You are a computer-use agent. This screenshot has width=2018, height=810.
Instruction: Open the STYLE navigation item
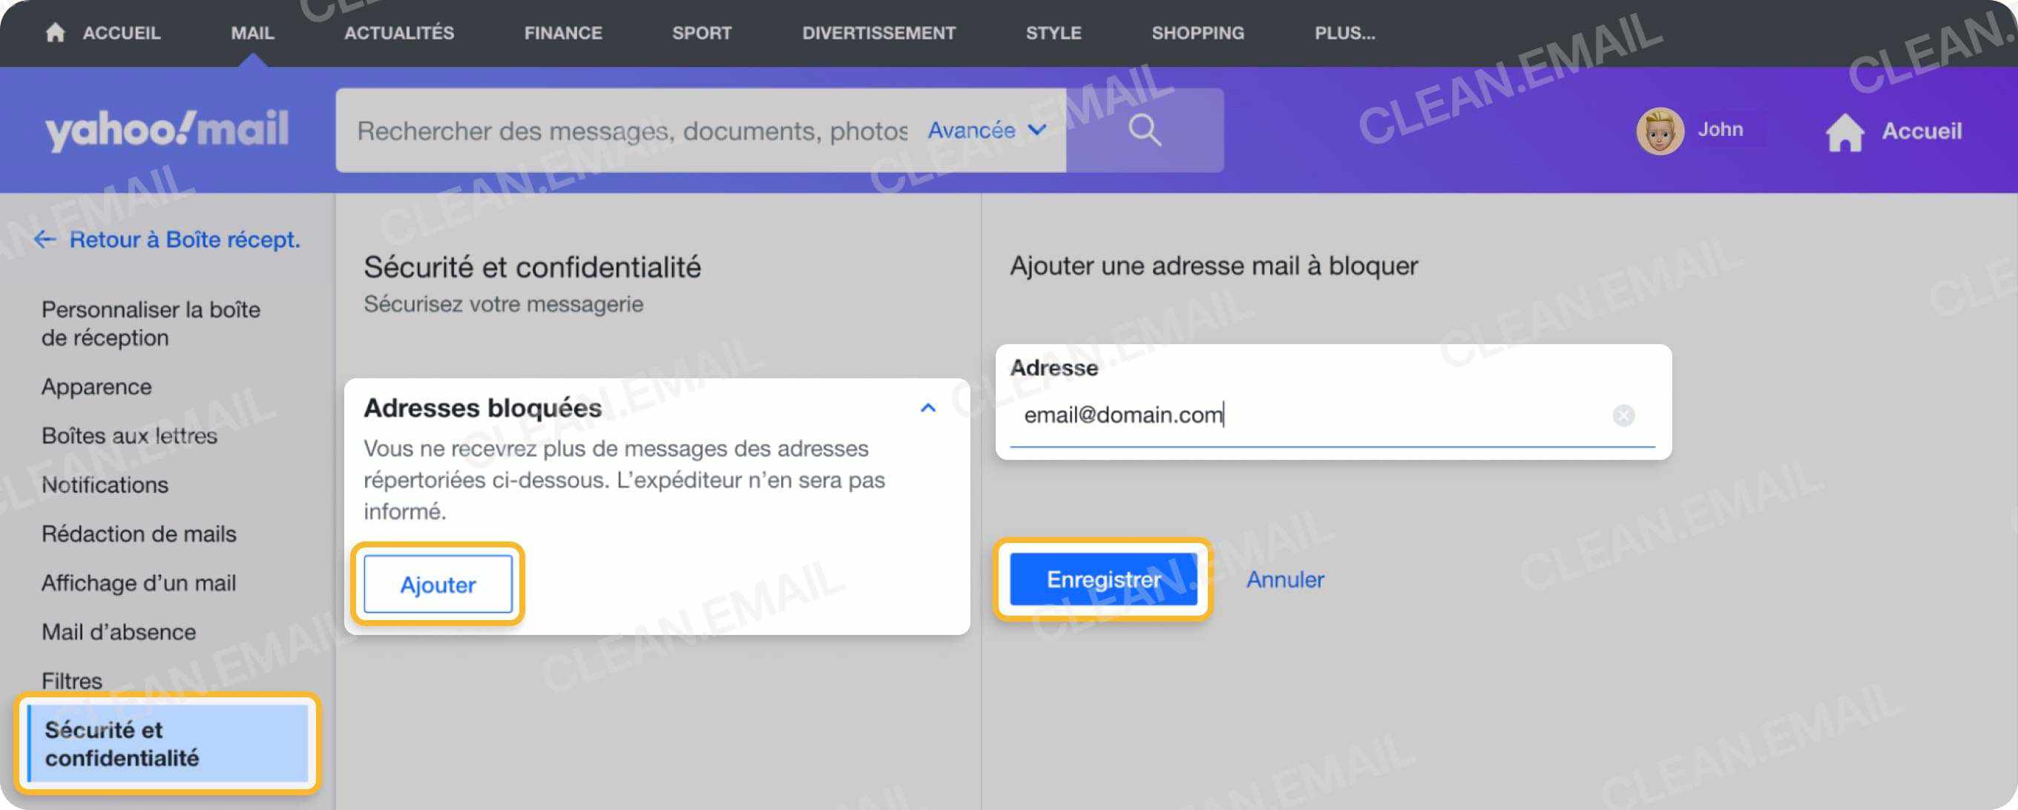[x=1053, y=33]
